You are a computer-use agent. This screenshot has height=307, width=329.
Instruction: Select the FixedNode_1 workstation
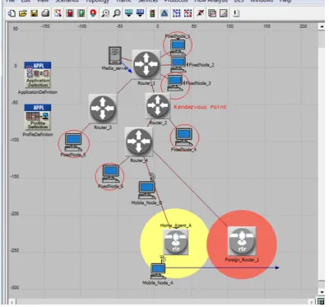pyautogui.click(x=178, y=47)
